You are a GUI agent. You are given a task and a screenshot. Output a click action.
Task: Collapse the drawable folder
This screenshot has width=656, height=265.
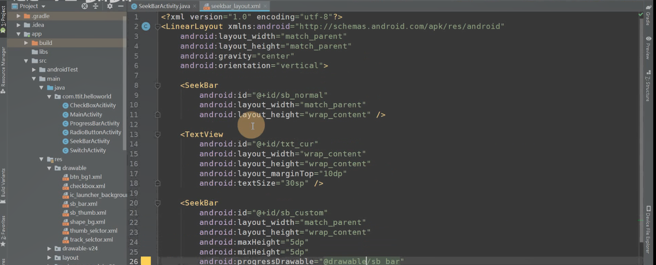[49, 168]
